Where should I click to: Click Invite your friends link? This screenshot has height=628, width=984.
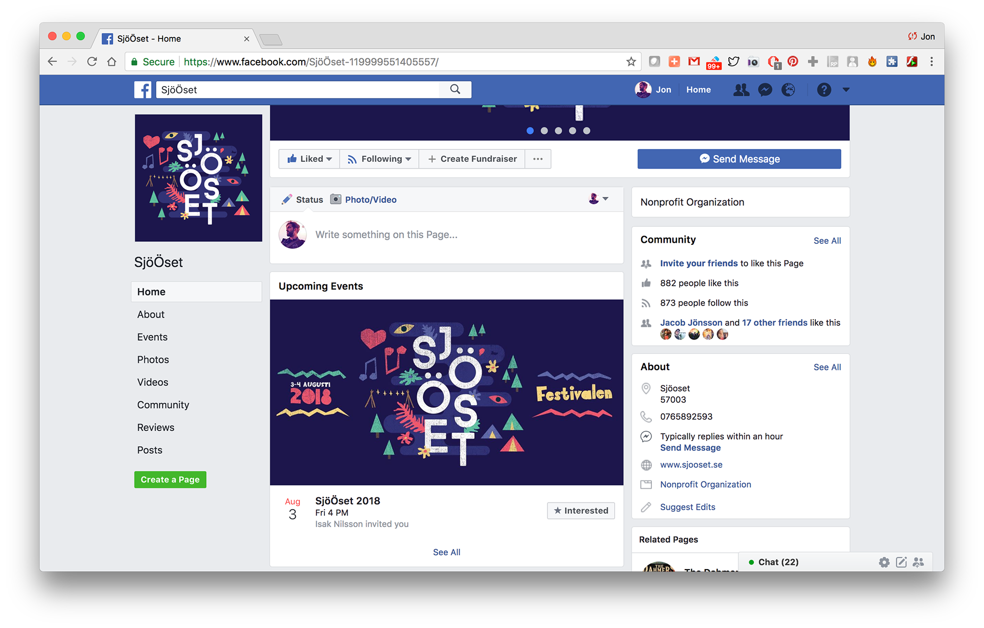699,263
